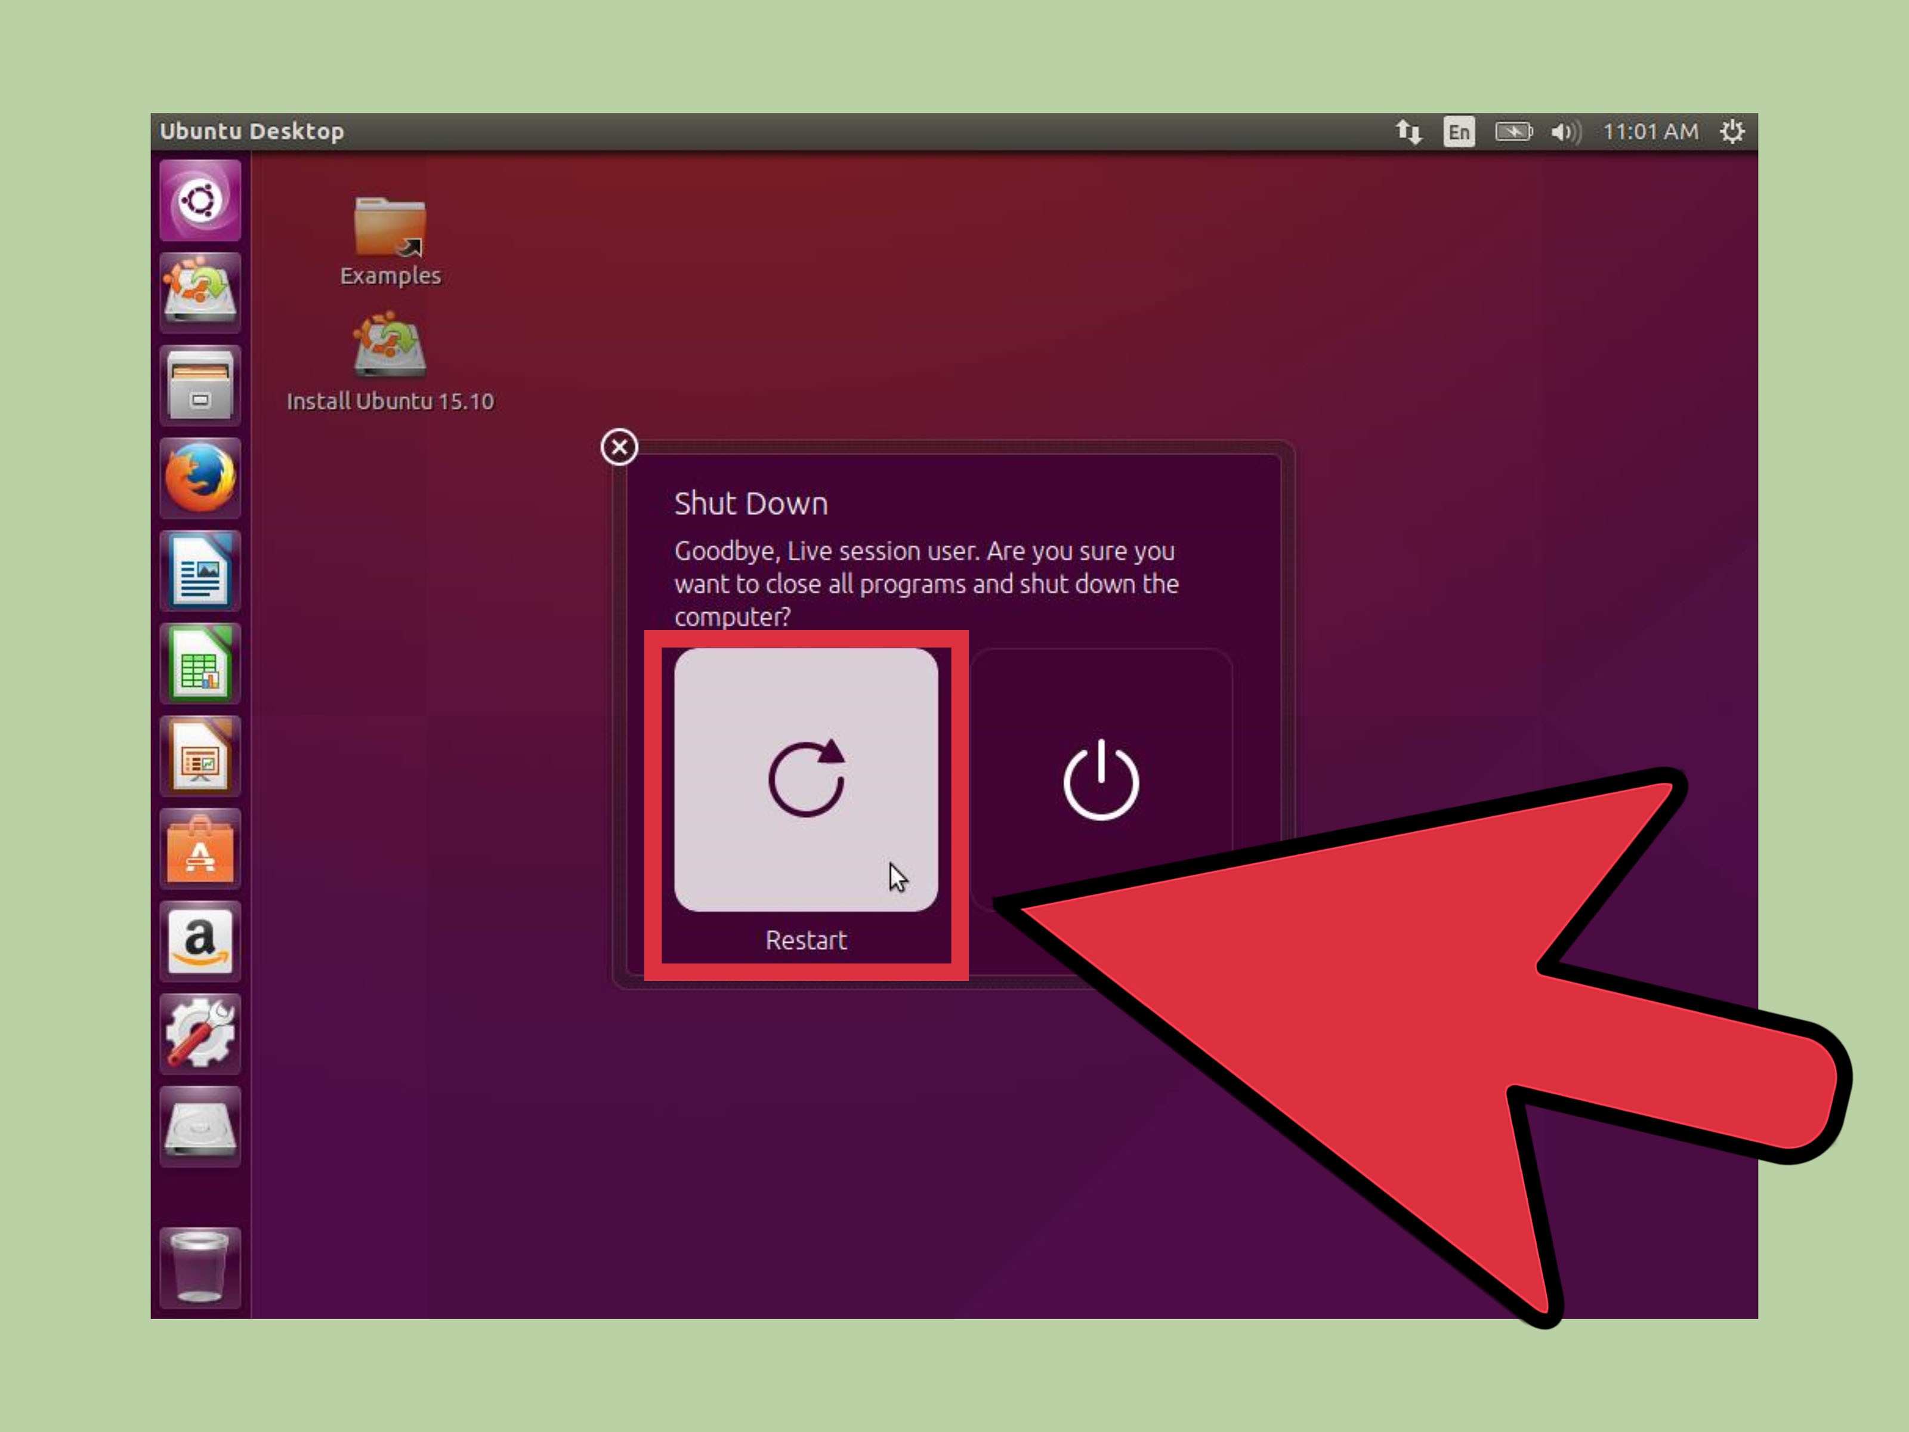
Task: Open Amazon launcher icon
Action: [x=200, y=942]
